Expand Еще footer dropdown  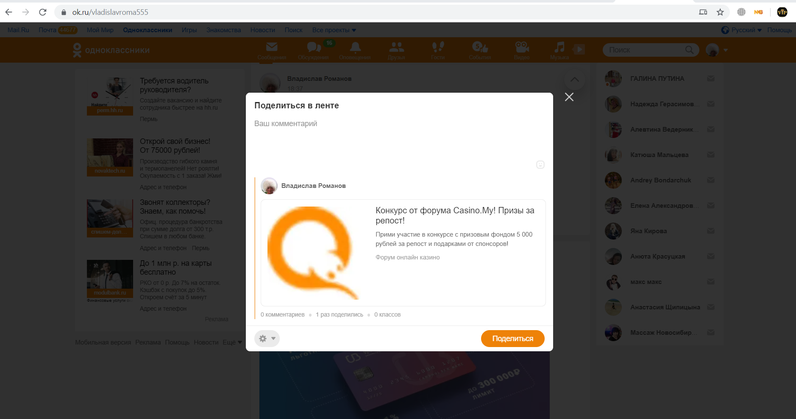click(232, 342)
